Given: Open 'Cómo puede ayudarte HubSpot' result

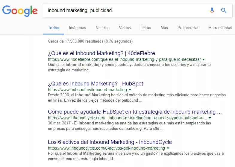Looking at the screenshot, I should [135, 112].
